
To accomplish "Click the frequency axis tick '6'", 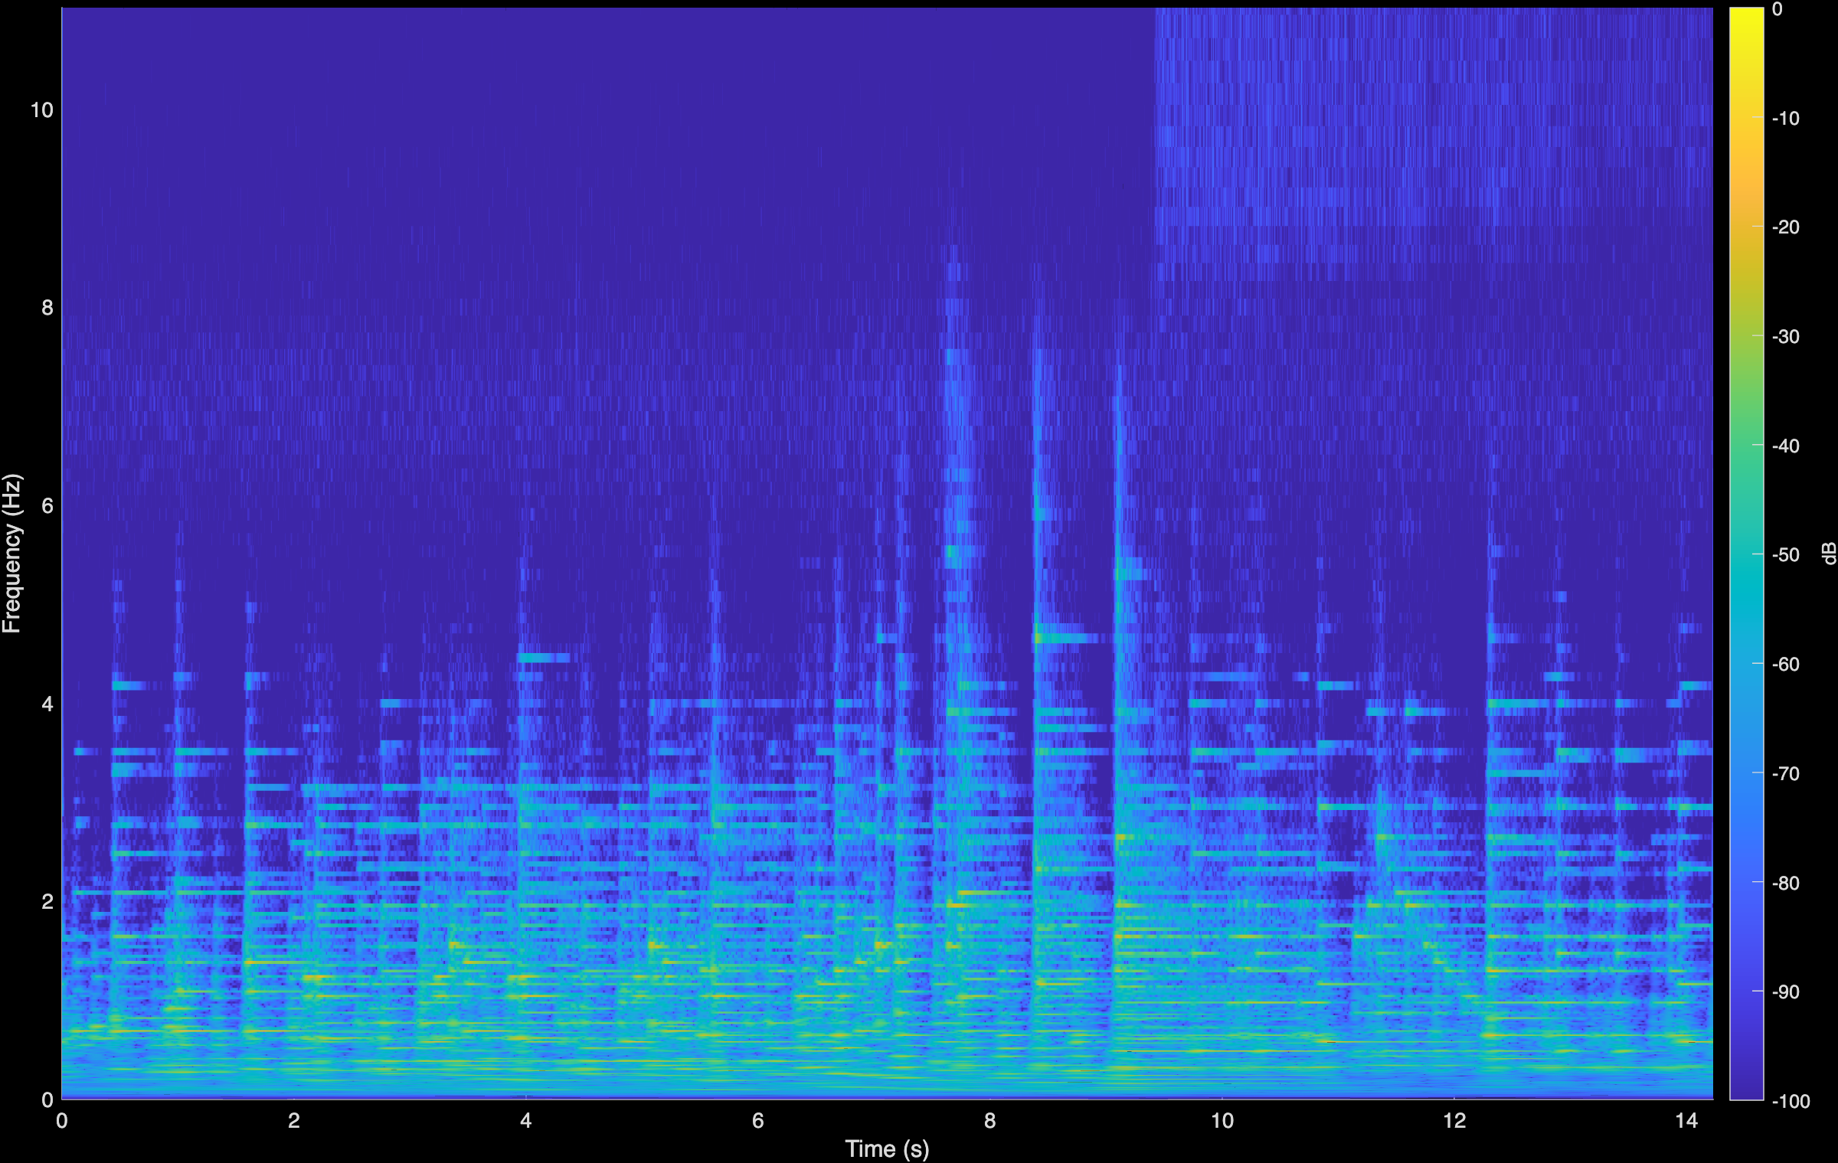I will 47,506.
